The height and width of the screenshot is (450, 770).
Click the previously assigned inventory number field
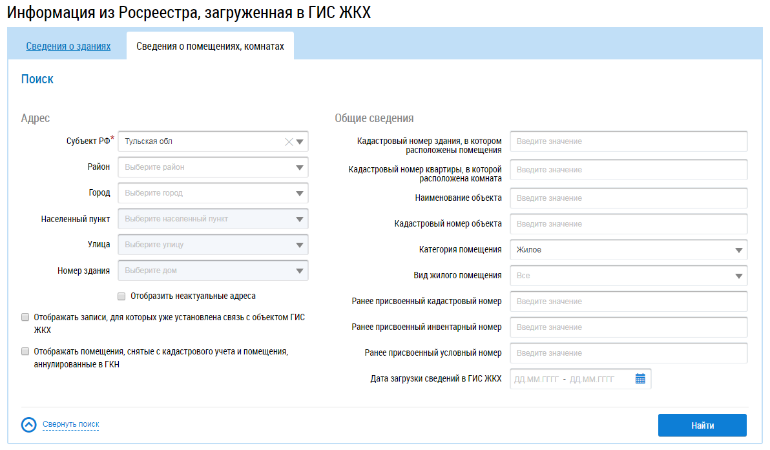(628, 327)
